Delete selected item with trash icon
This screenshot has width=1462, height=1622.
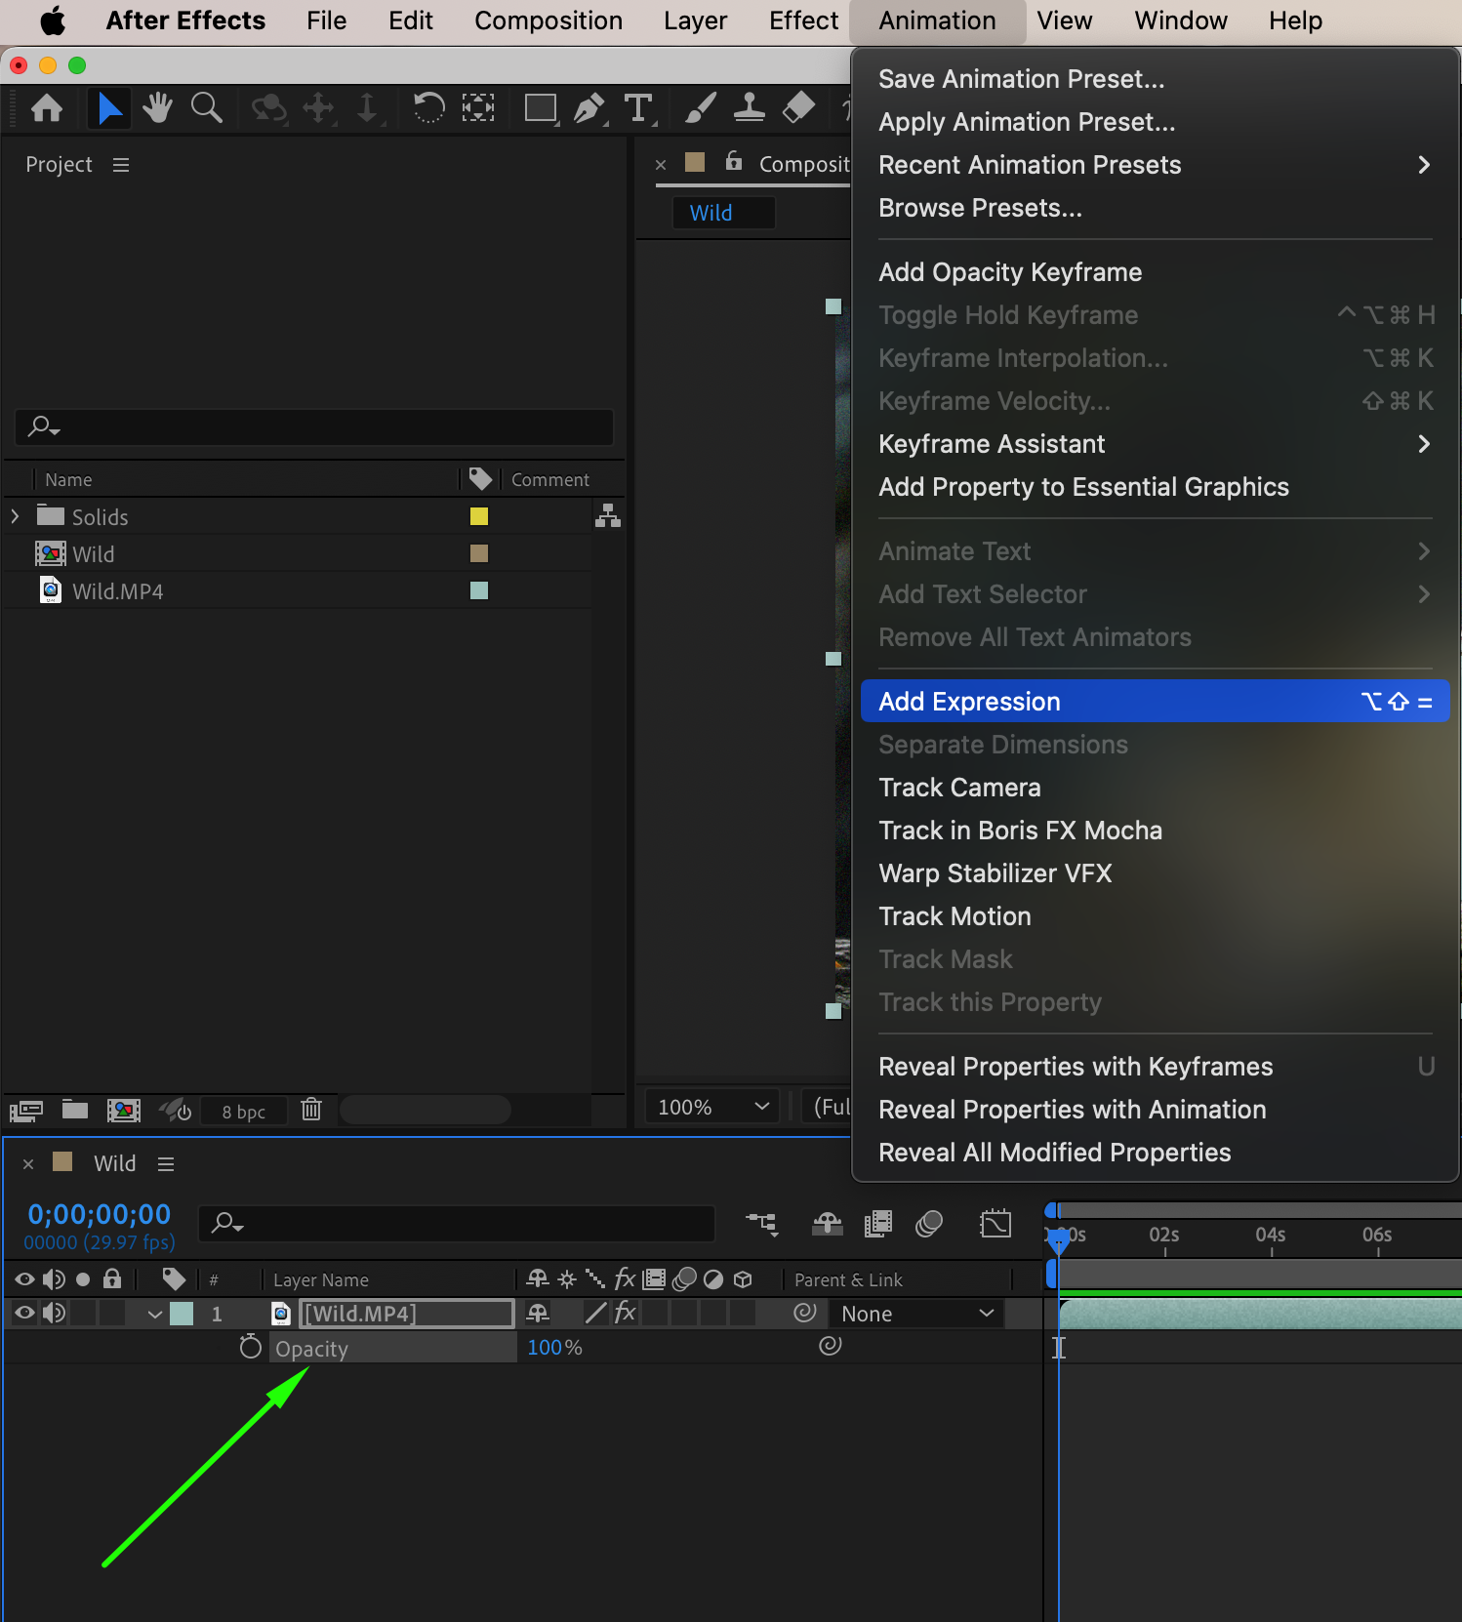(311, 1110)
